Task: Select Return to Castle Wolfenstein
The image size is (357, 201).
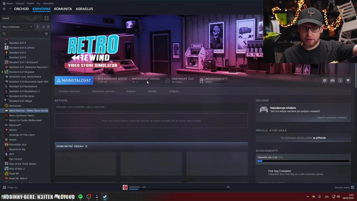Action: click(x=25, y=120)
